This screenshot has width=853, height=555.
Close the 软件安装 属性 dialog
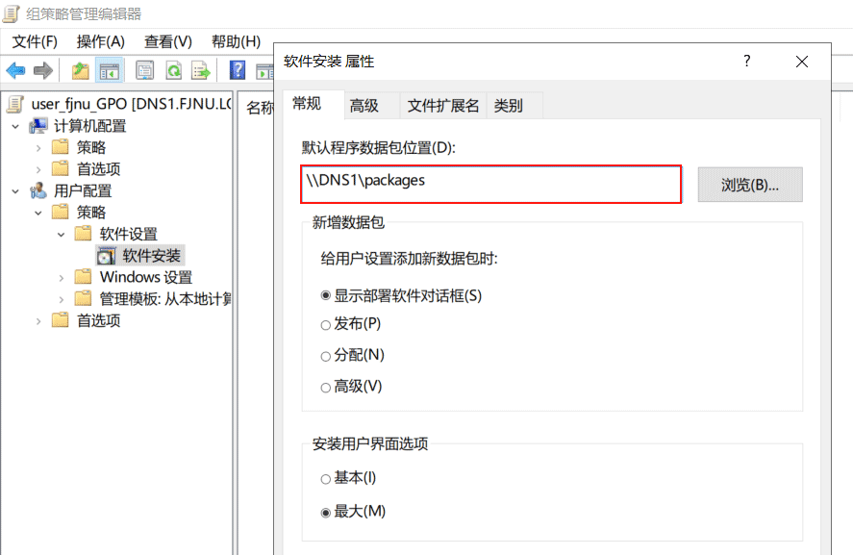click(802, 62)
